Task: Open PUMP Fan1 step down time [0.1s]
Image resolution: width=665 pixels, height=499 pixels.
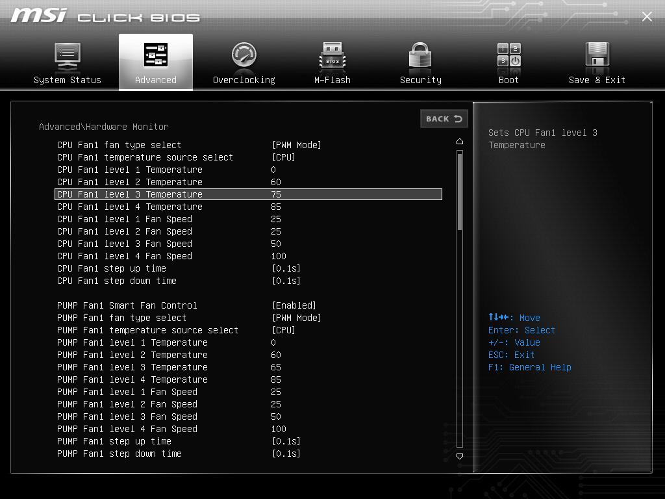Action: click(286, 454)
